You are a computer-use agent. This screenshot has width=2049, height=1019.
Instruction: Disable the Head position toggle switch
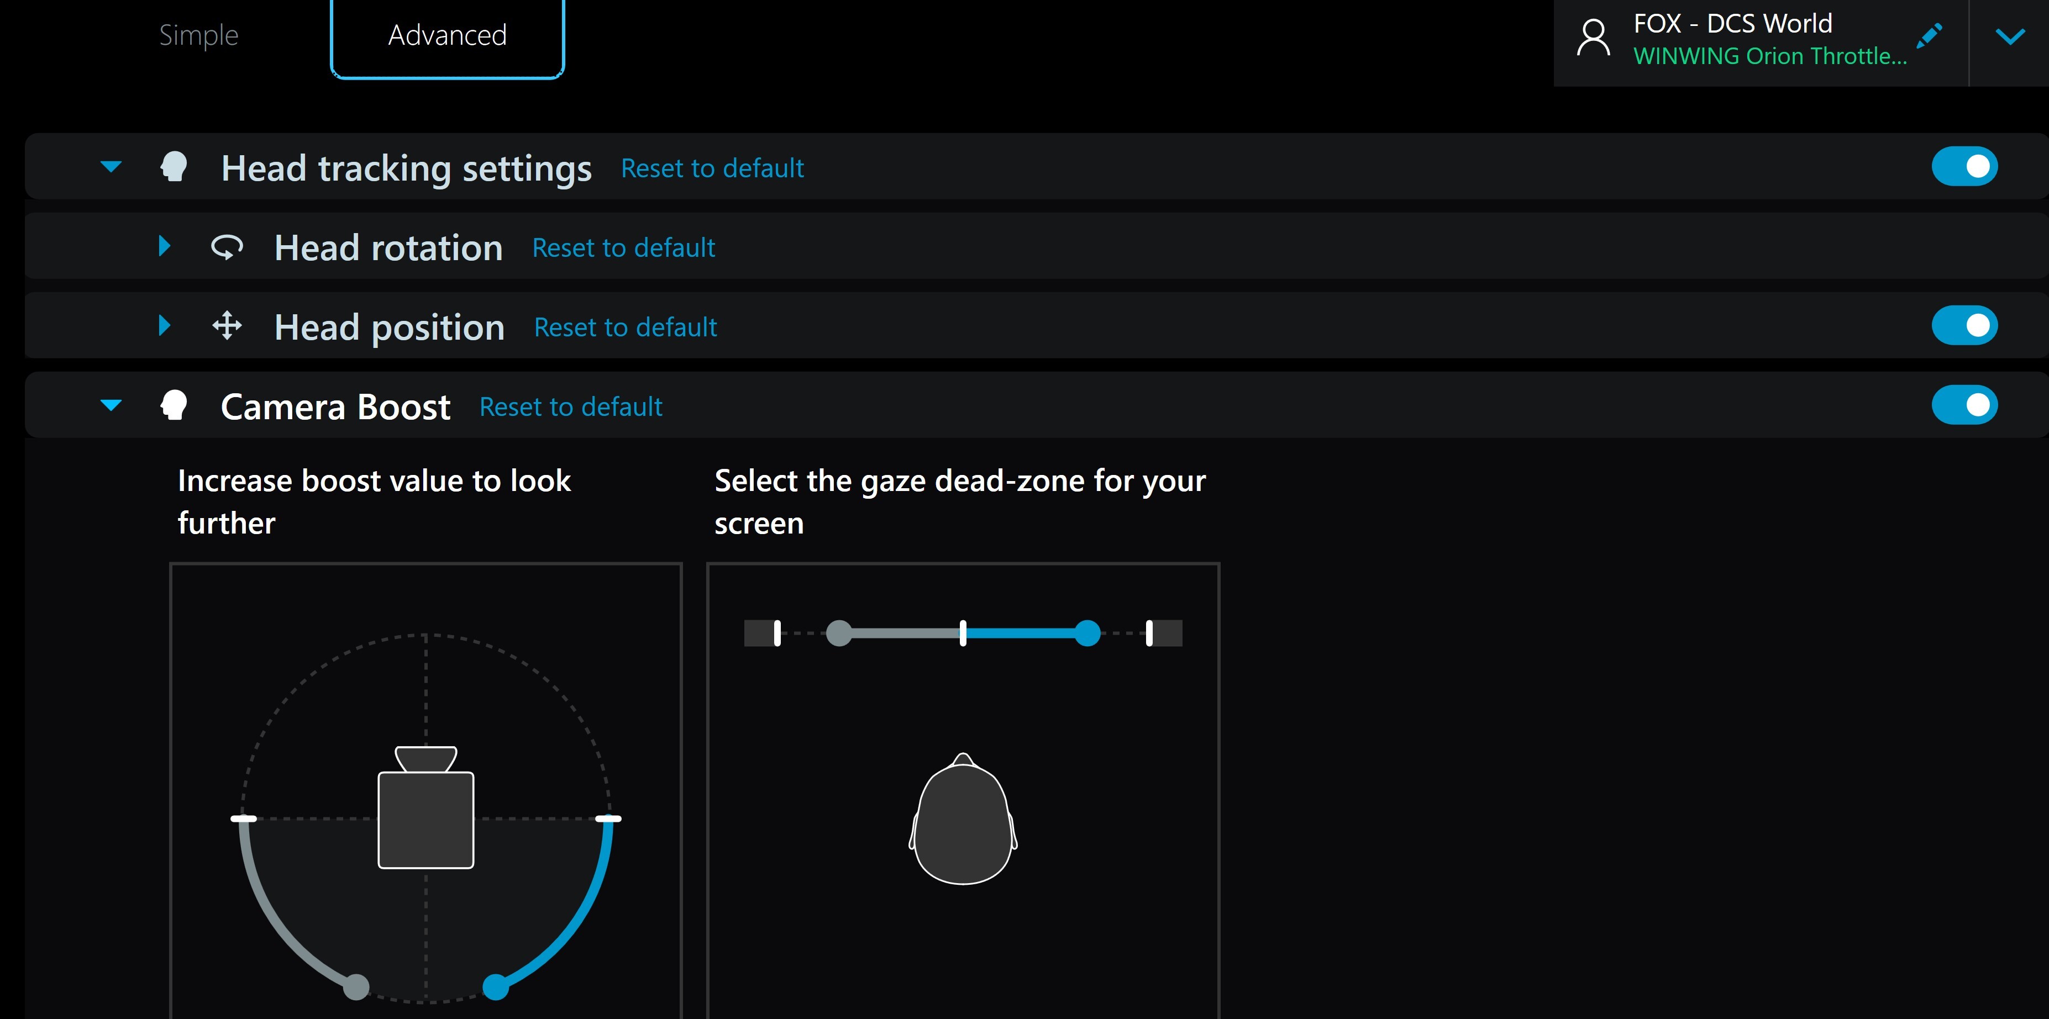1964,325
